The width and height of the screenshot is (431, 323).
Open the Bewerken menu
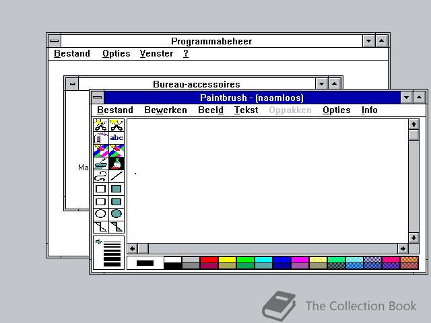pos(166,110)
